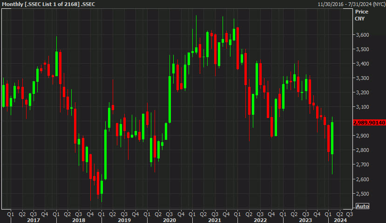Image resolution: width=386 pixels, height=223 pixels.
Task: Click the 3,100 price axis label
Action: [362, 107]
